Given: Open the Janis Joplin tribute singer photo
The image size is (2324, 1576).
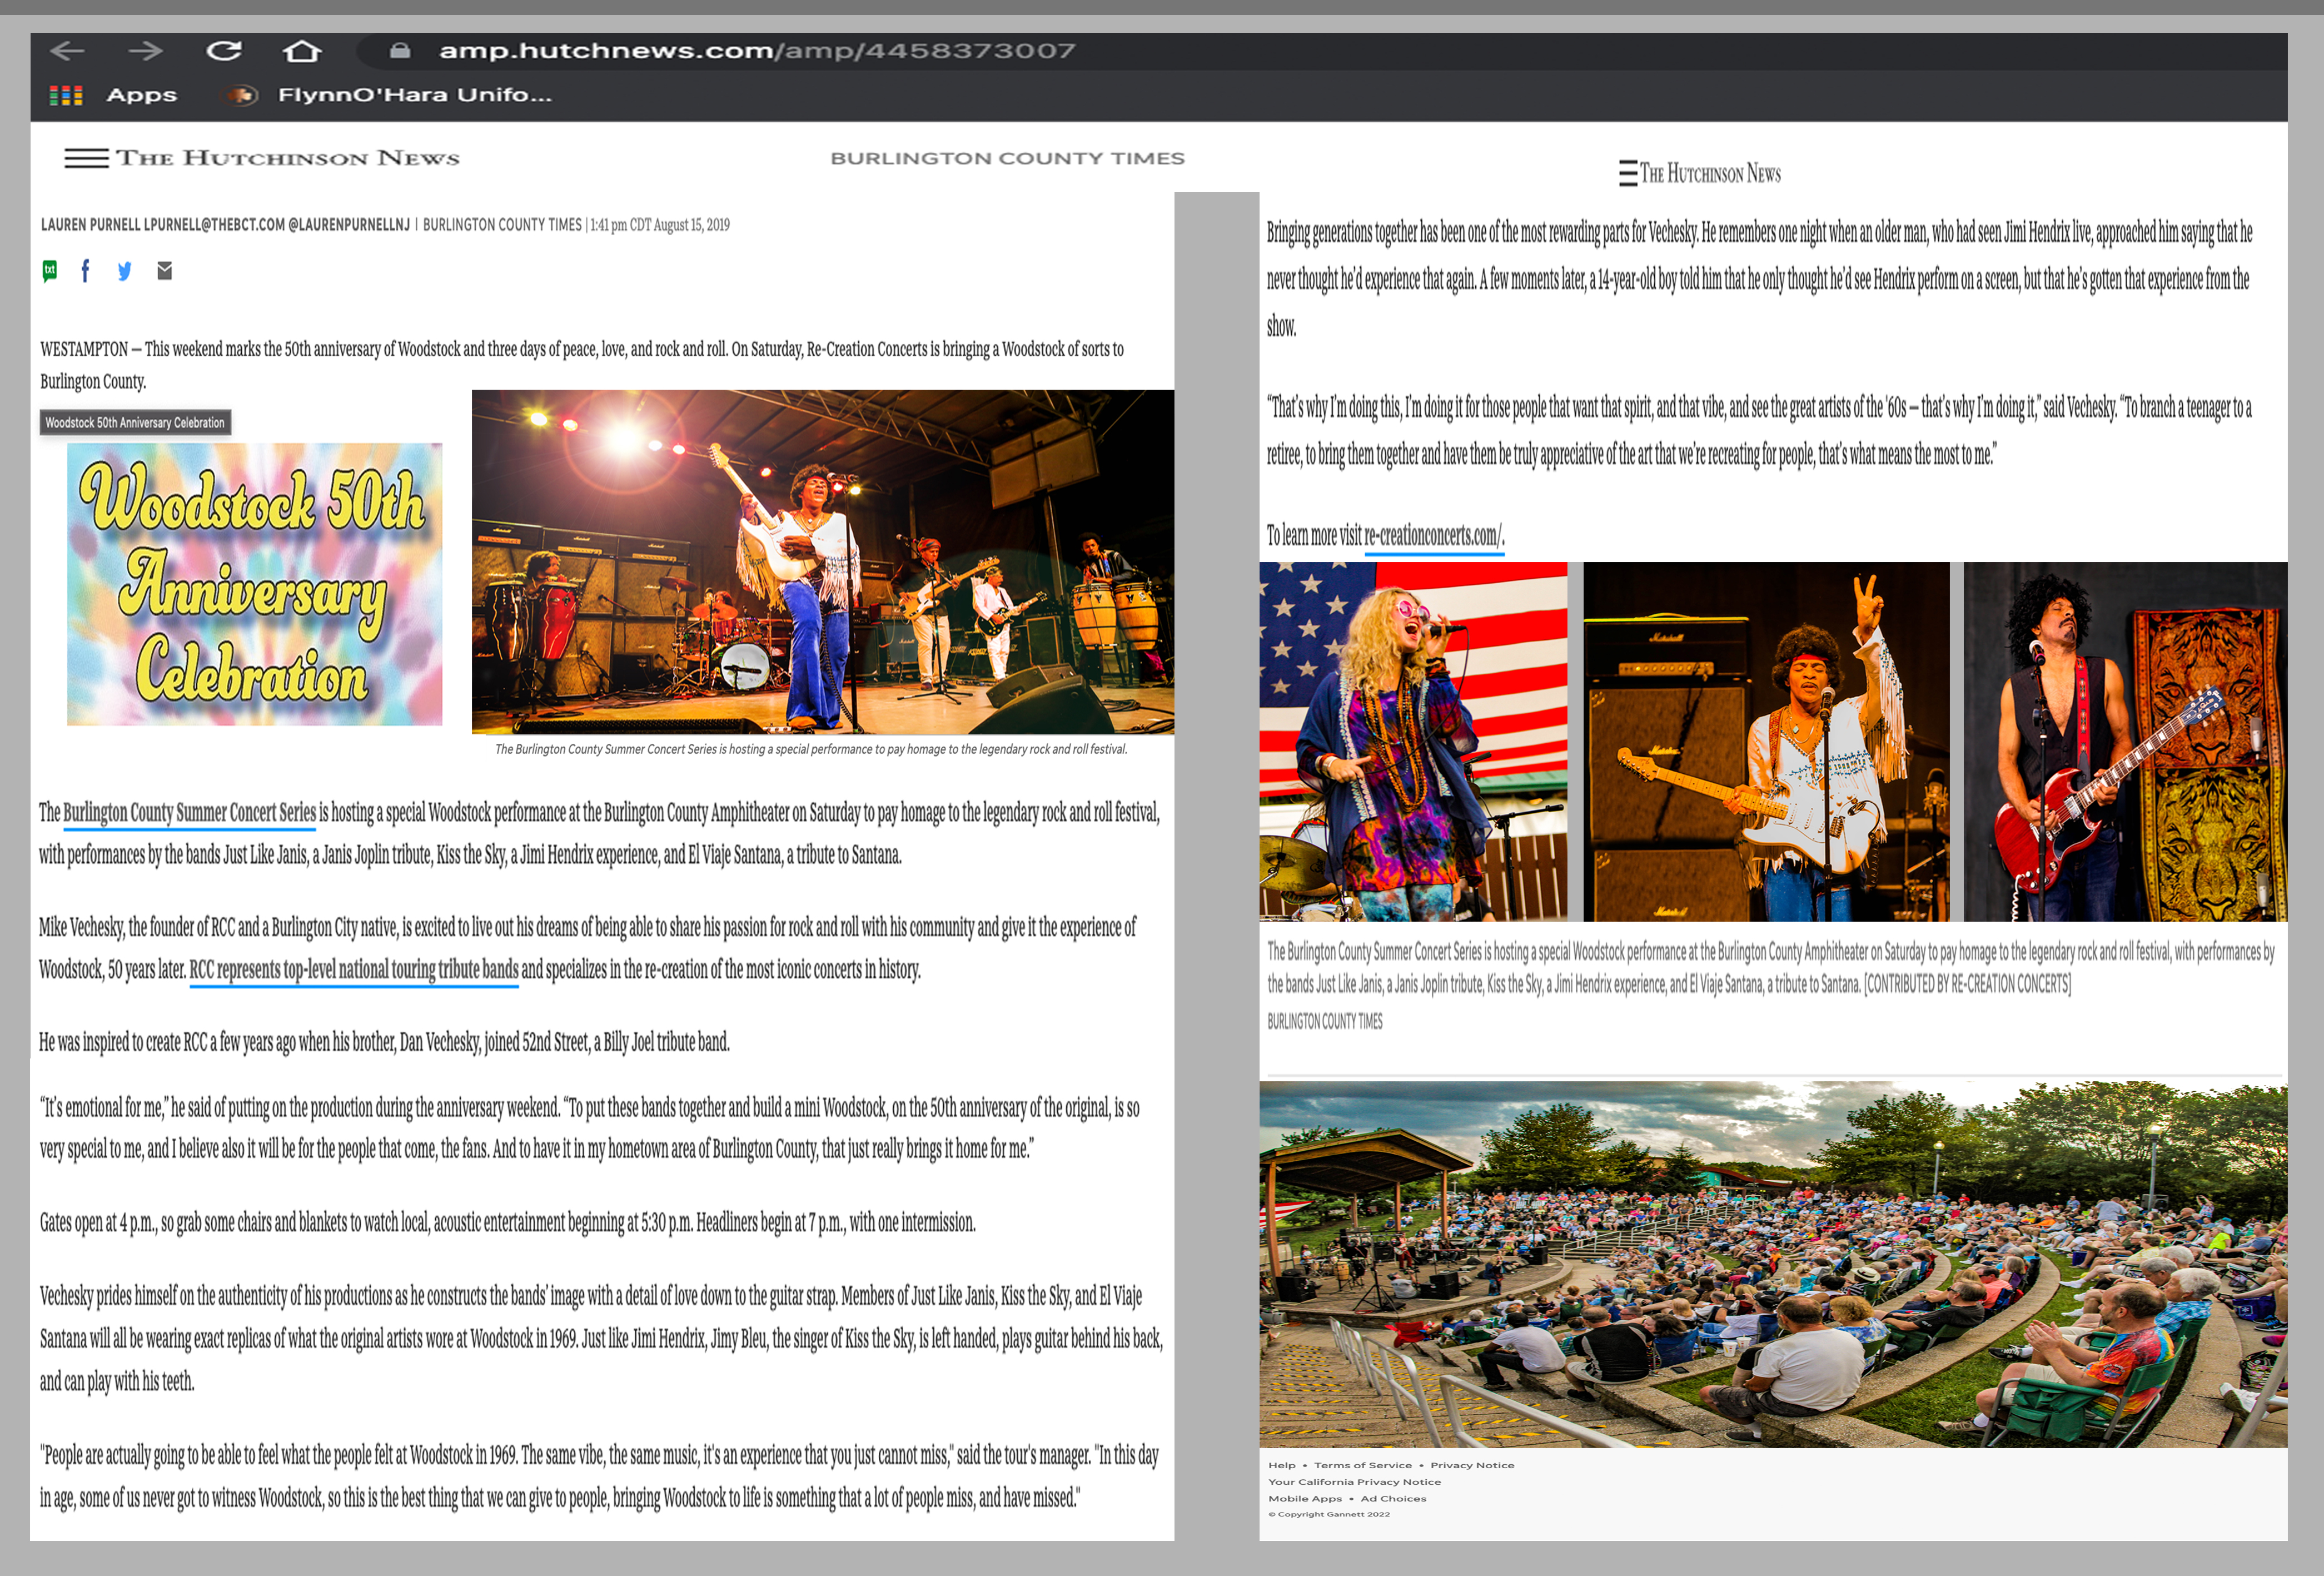Looking at the screenshot, I should 1413,741.
